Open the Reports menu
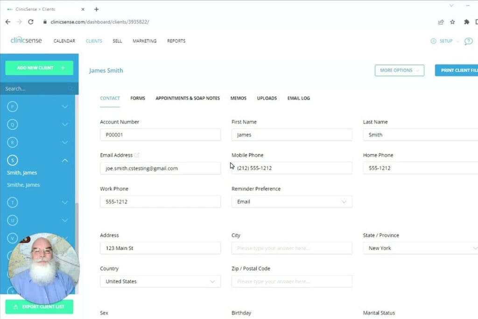 click(x=176, y=41)
